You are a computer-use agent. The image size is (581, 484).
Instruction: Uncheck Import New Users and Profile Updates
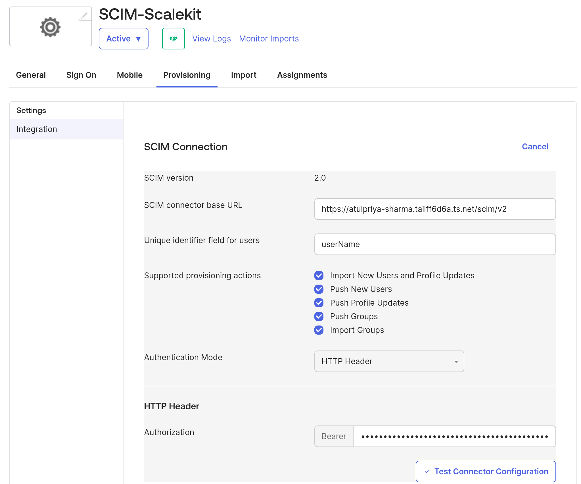point(319,276)
